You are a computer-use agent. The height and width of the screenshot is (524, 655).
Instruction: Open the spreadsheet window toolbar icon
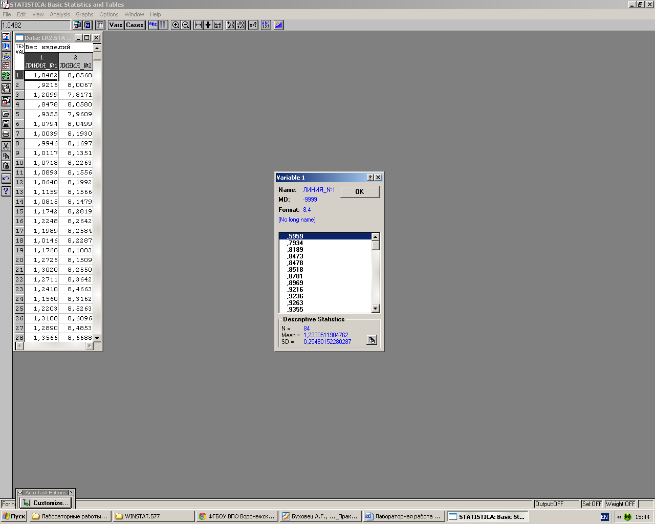point(100,25)
